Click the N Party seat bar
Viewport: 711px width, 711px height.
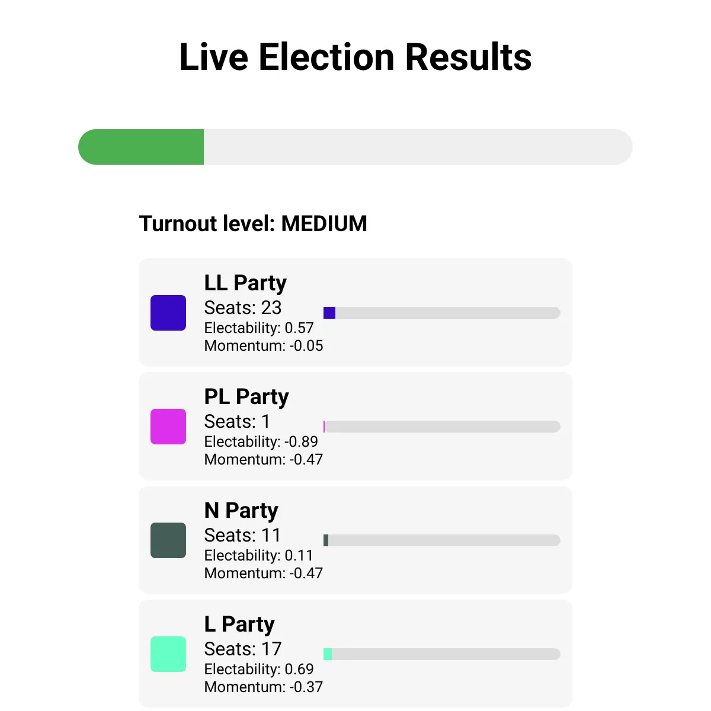[442, 540]
